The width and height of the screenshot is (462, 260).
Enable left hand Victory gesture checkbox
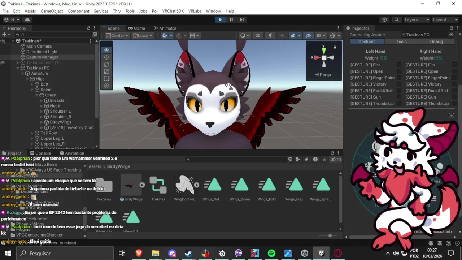coord(399,84)
